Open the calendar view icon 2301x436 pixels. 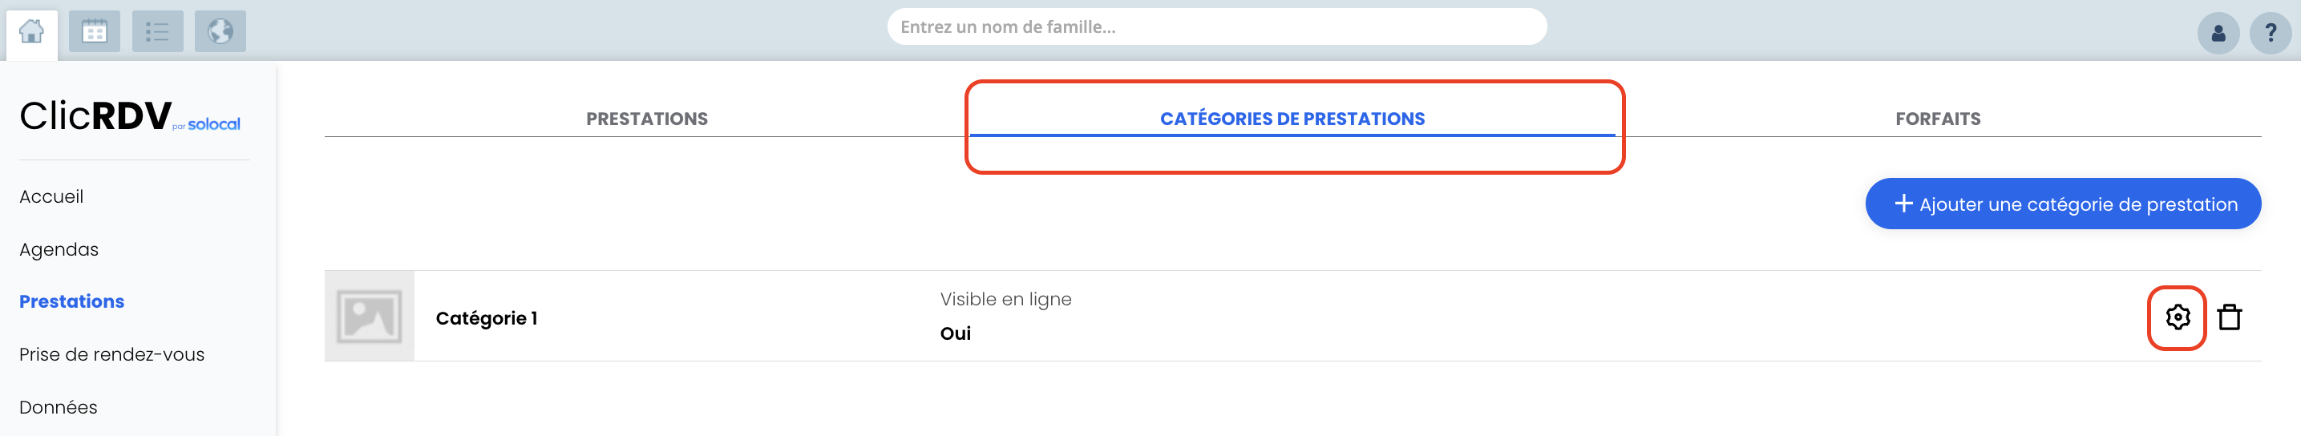point(95,31)
